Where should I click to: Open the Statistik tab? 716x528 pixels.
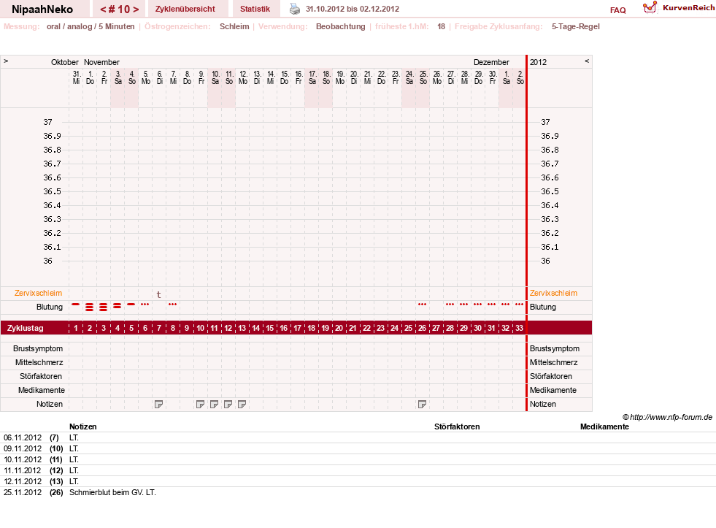pyautogui.click(x=255, y=9)
